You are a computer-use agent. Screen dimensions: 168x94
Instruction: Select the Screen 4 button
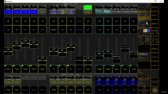[x=155, y=65]
